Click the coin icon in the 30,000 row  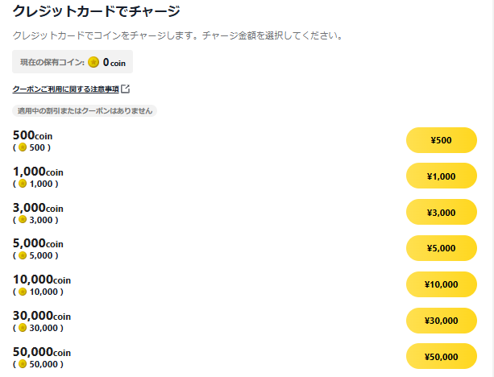coord(23,328)
